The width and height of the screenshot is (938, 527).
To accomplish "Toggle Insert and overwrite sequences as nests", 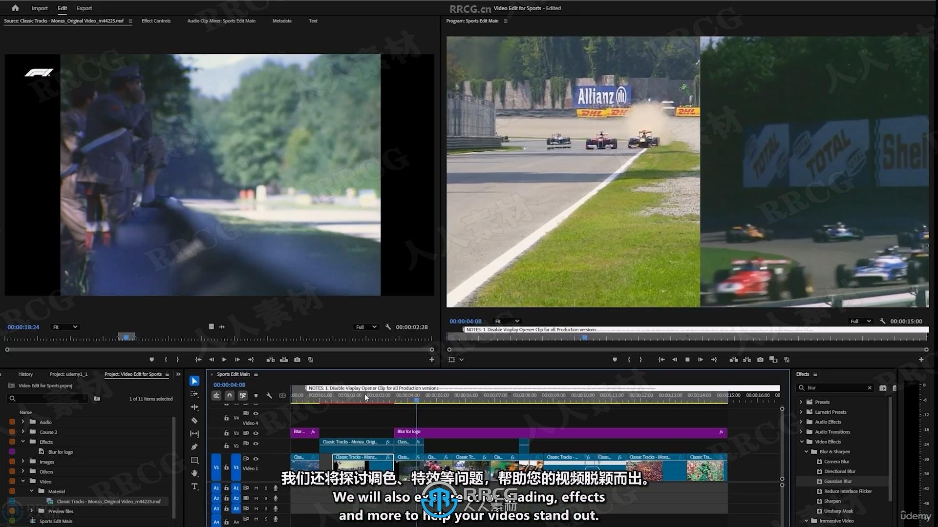I will pyautogui.click(x=216, y=395).
